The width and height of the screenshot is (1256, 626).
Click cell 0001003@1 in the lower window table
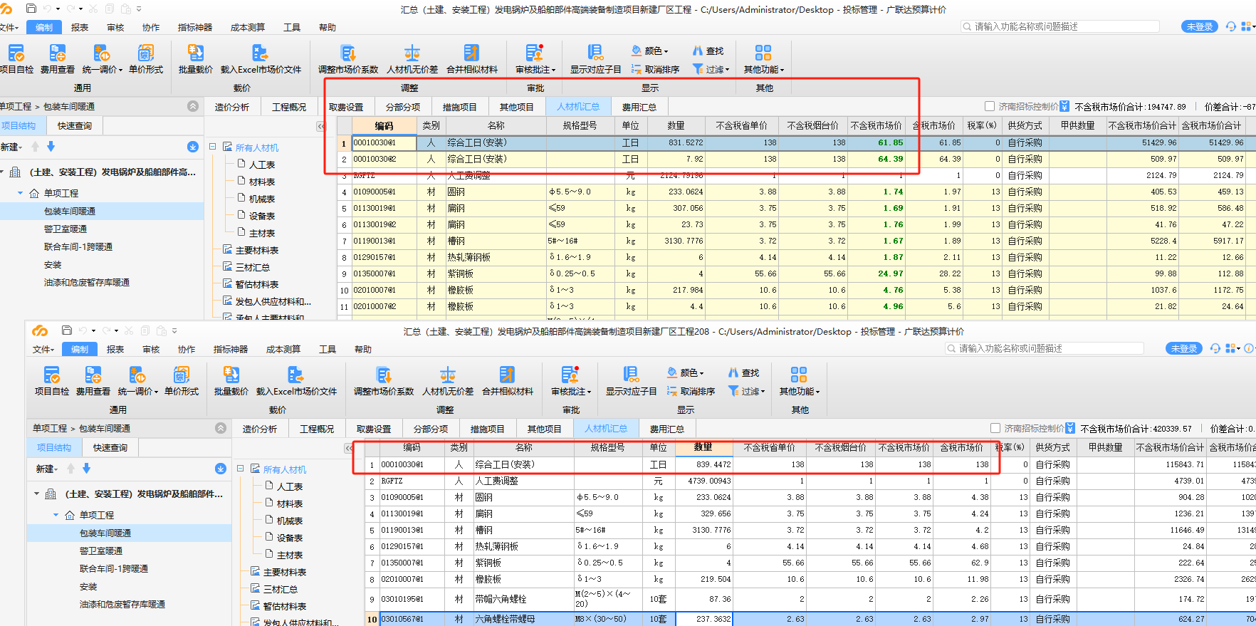tap(412, 464)
